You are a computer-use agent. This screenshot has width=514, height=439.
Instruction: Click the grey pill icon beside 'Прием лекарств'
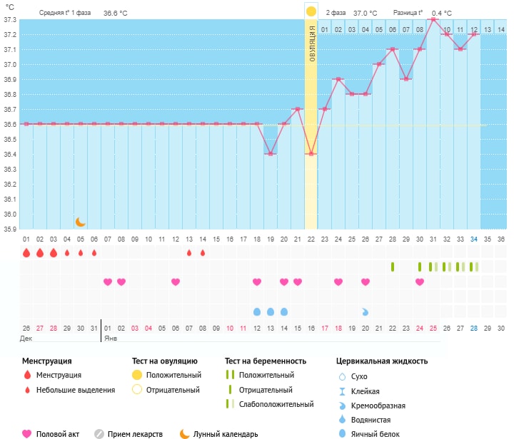click(99, 434)
